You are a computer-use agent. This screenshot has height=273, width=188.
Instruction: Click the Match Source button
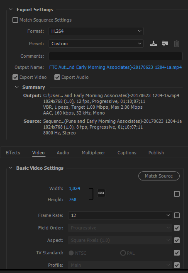pos(159,176)
